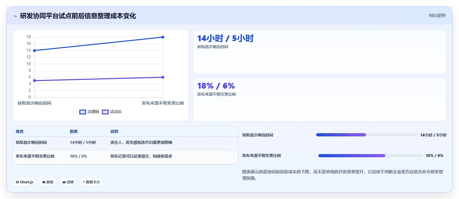Click the 18% / 6% data card heading
This screenshot has height=199, width=459.
(x=216, y=86)
